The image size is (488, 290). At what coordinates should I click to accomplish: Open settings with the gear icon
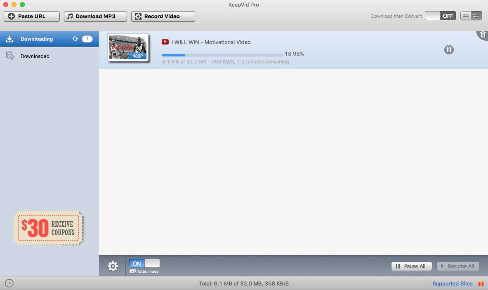(113, 266)
